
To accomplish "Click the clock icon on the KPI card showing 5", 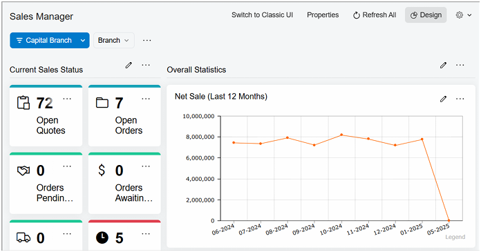I will point(102,238).
